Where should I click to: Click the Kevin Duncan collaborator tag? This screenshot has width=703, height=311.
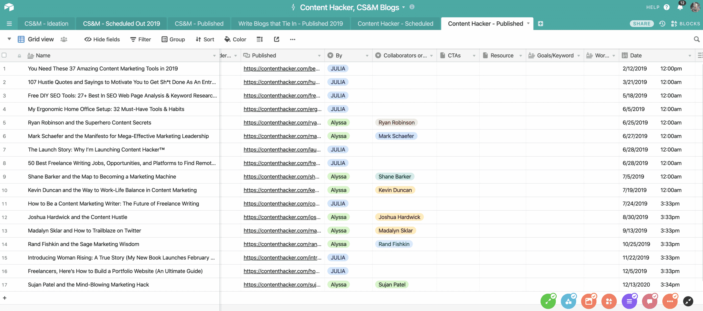pyautogui.click(x=395, y=190)
